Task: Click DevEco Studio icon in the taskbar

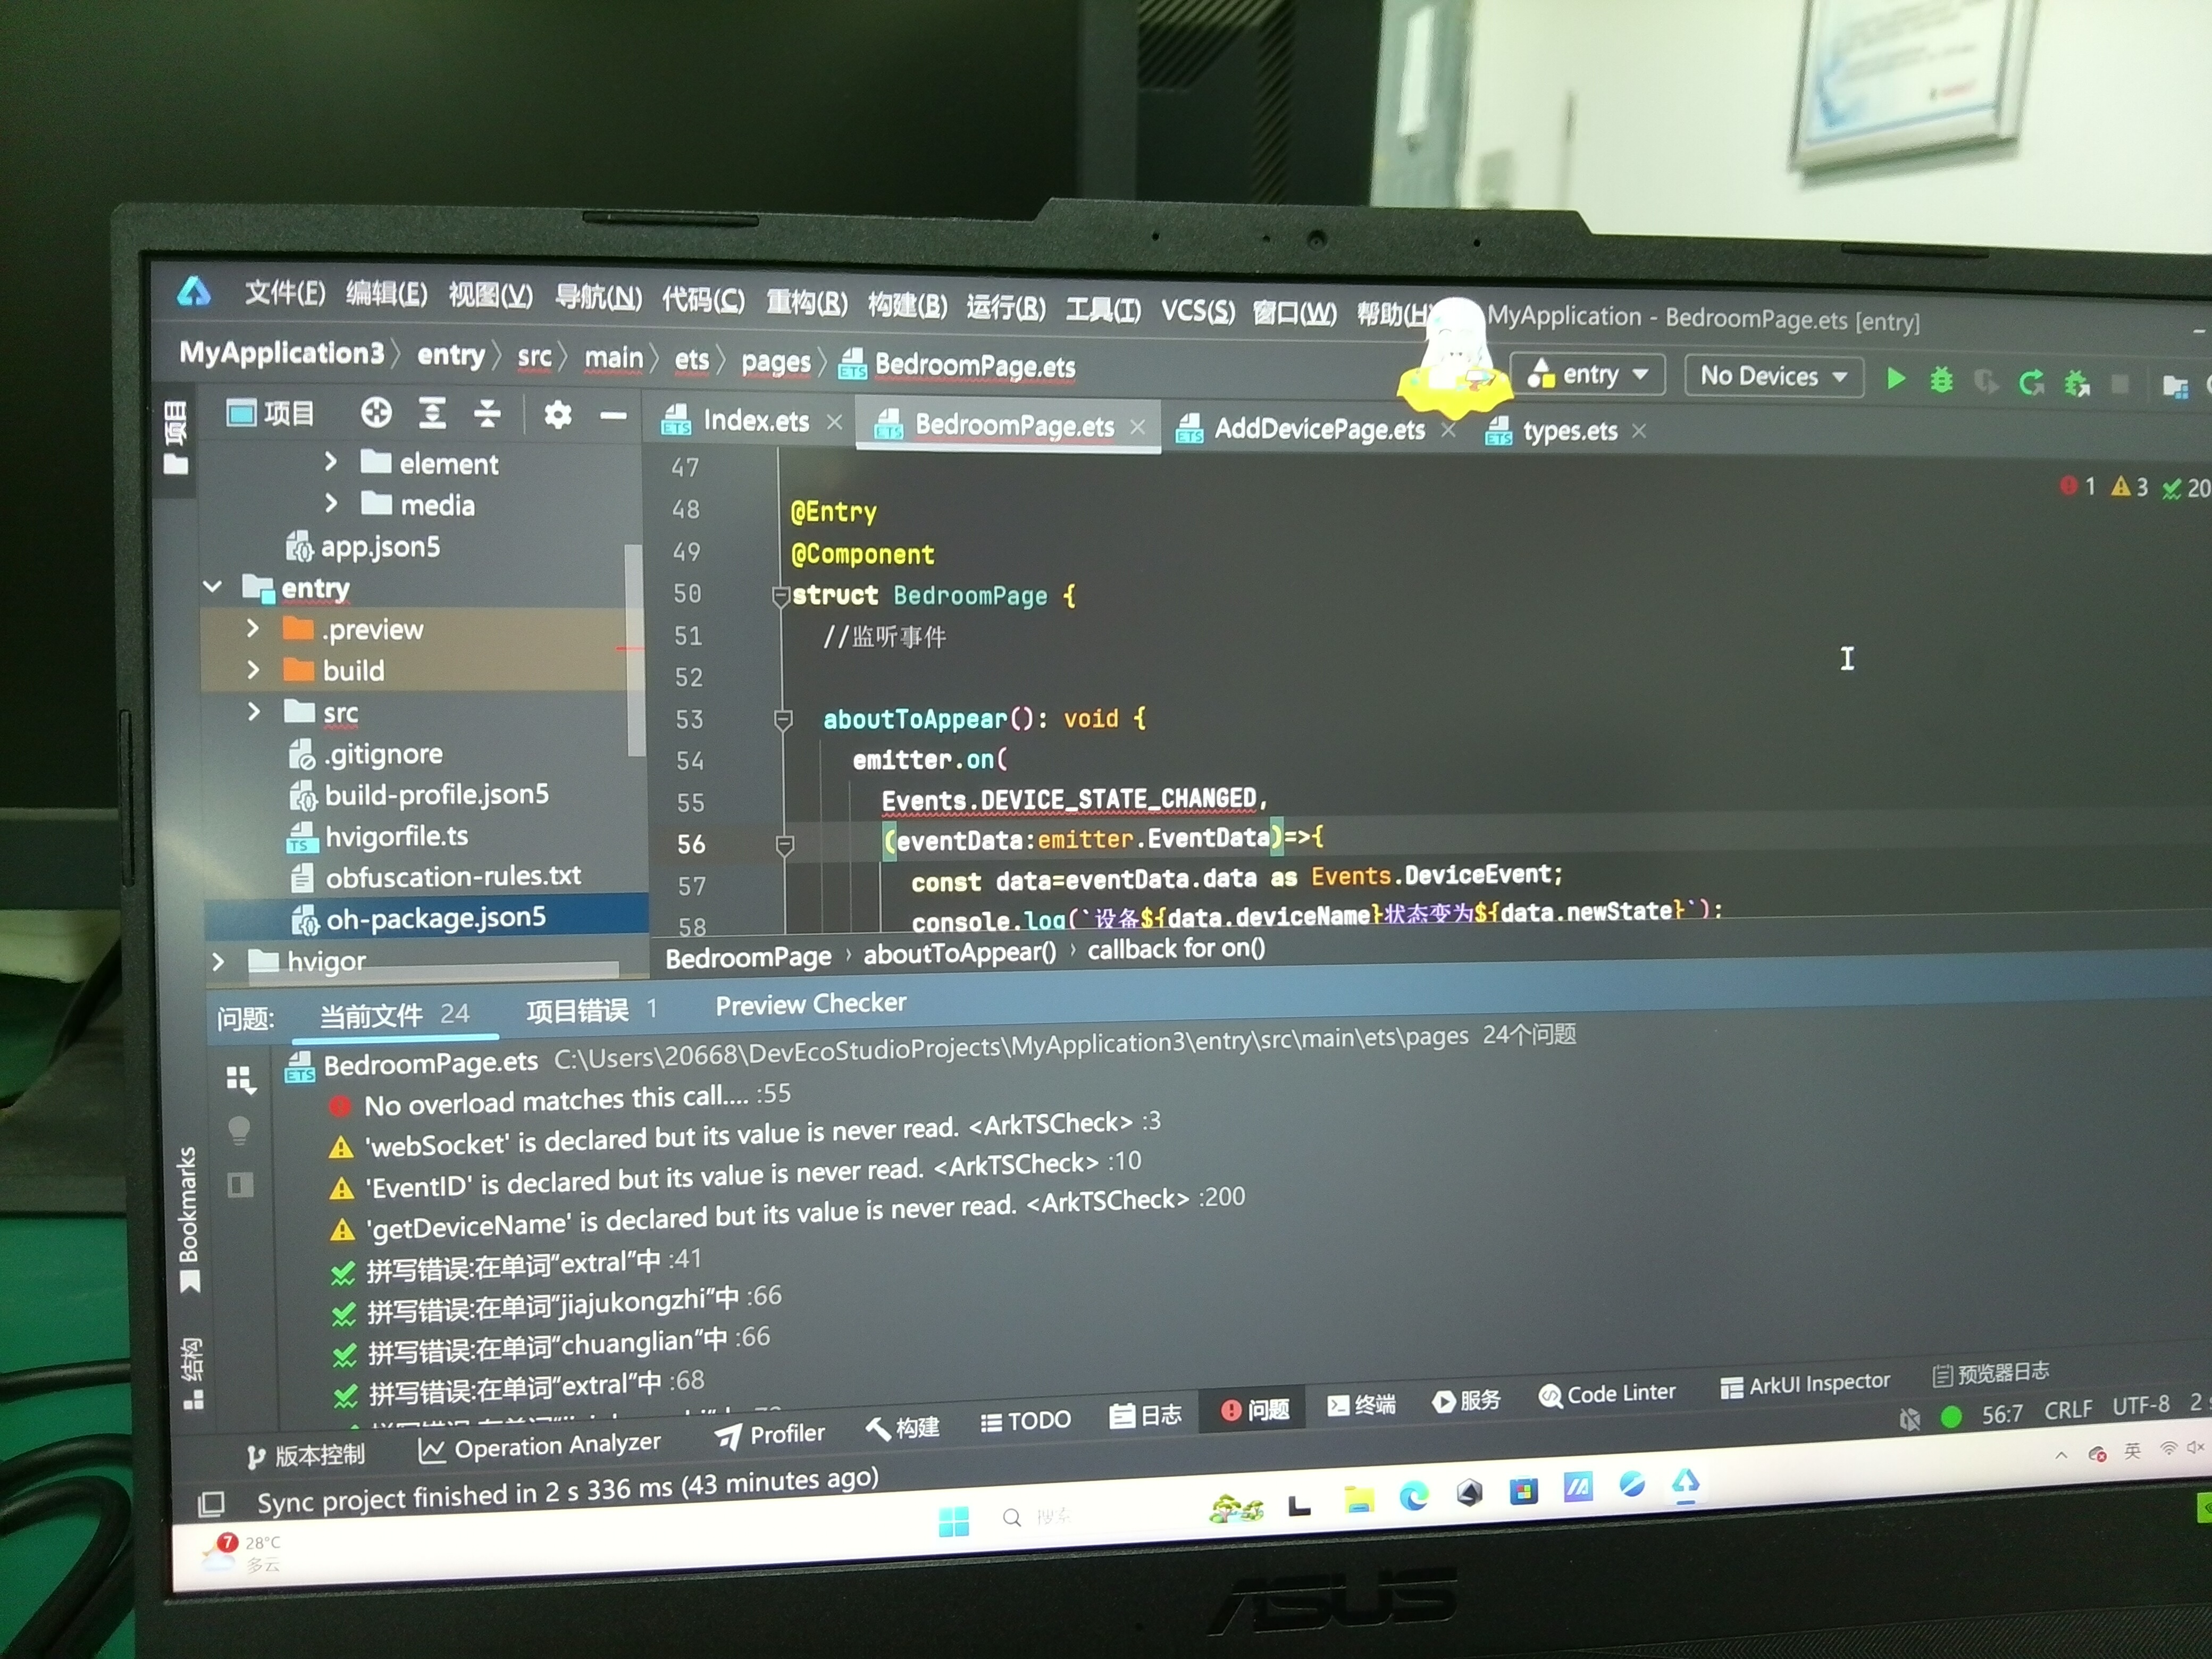Action: (1685, 1484)
